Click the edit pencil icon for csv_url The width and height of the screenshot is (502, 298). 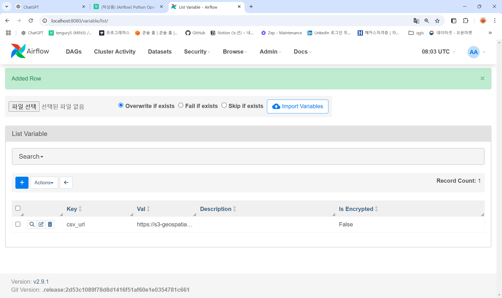41,224
